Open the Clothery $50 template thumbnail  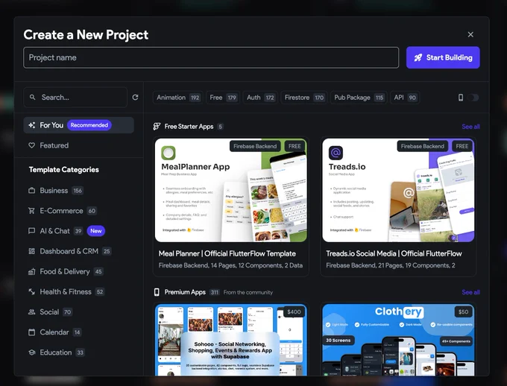(x=398, y=340)
